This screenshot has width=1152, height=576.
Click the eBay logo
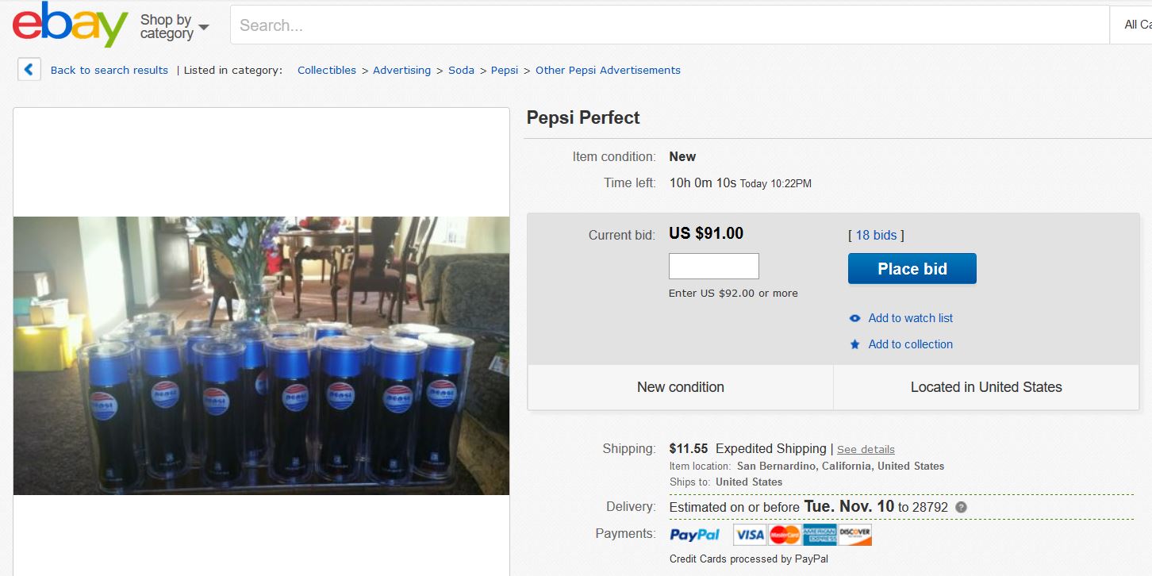coord(70,25)
